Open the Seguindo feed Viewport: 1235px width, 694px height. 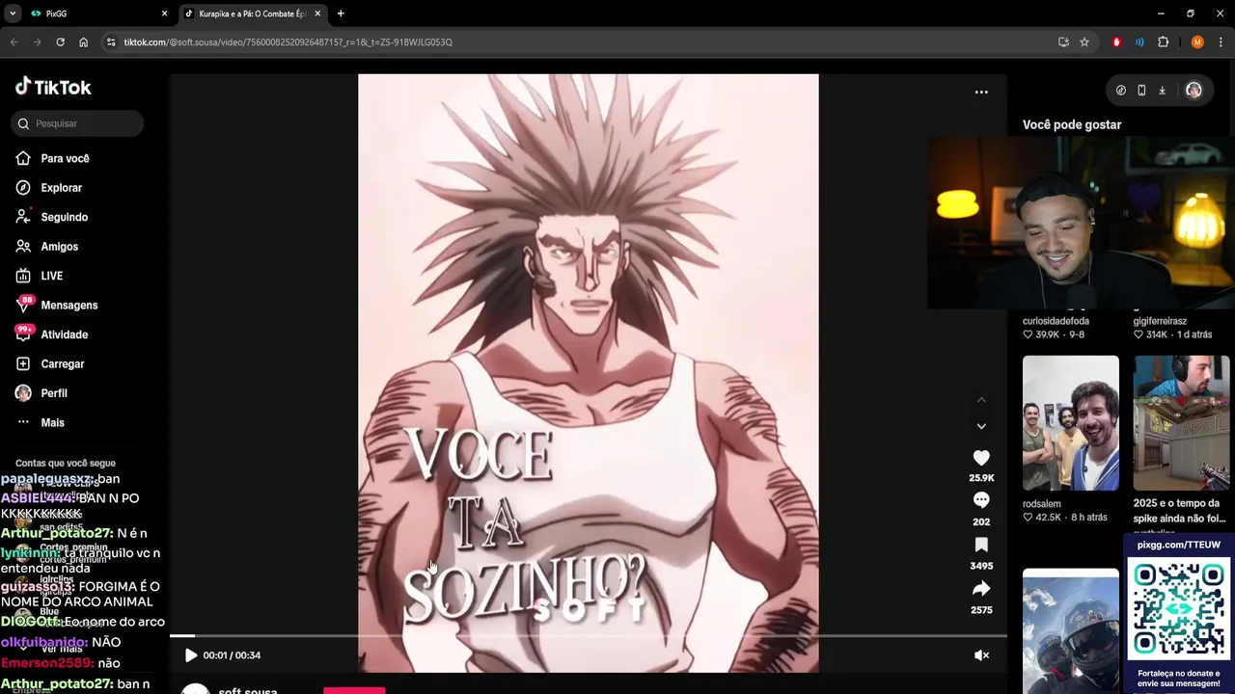coord(52,217)
